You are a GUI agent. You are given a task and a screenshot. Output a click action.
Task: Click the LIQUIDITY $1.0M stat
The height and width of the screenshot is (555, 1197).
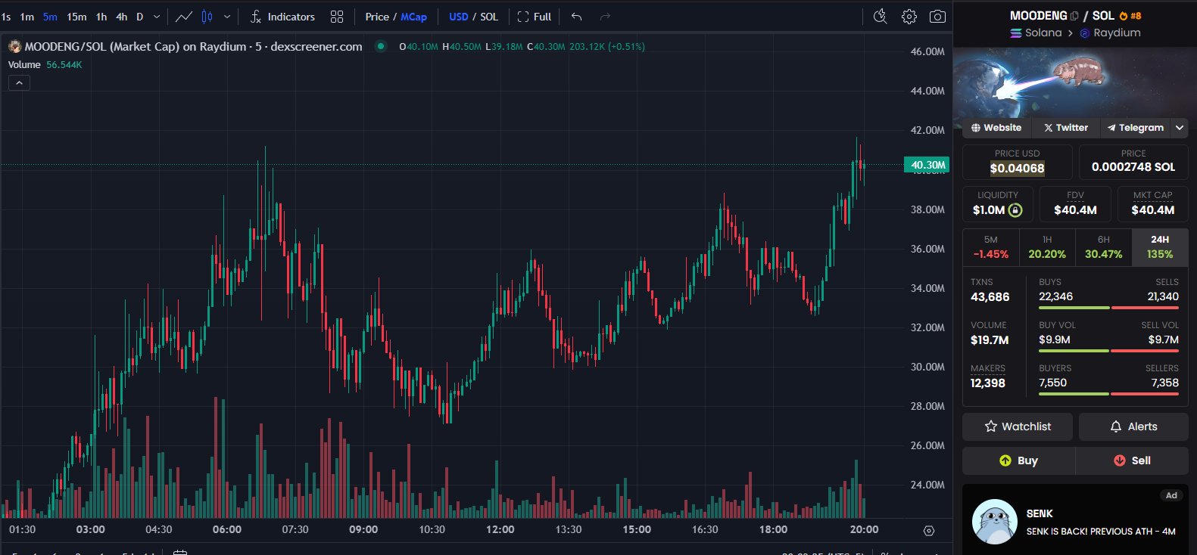[997, 204]
